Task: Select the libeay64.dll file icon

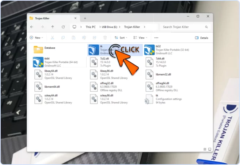Action: click(38, 74)
